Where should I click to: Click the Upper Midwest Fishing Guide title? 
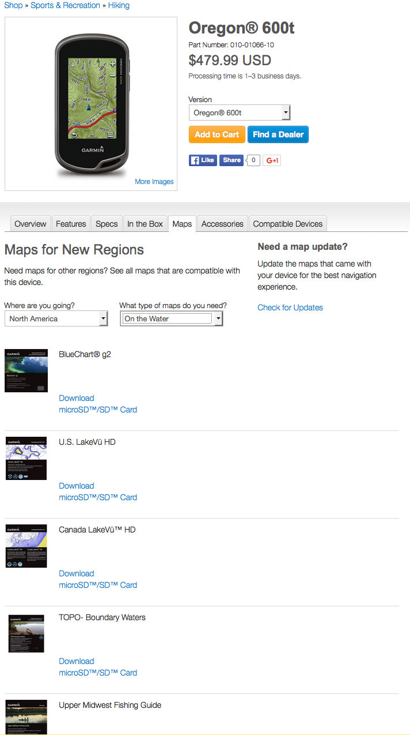tap(110, 705)
